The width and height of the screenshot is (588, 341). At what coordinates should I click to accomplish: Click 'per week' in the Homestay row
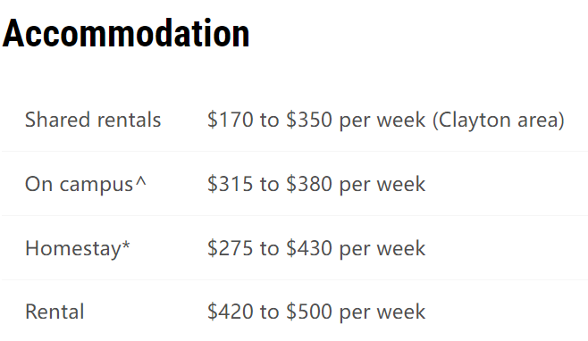[382, 249]
